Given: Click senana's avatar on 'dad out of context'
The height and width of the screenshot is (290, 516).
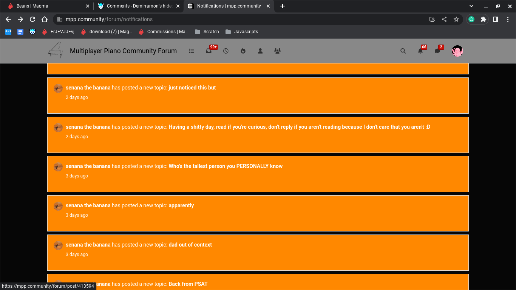Looking at the screenshot, I should 58,245.
